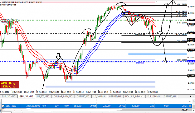195x113 pixels.
Task: Click the 1.38000 price tag on axis
Action: 191,76
